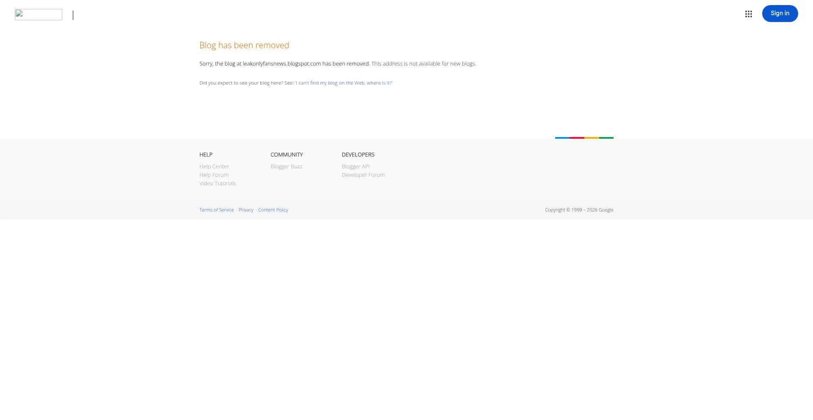Screen dimensions: 813x420
Task: Open Terms of Service in footer
Action: coord(217,210)
